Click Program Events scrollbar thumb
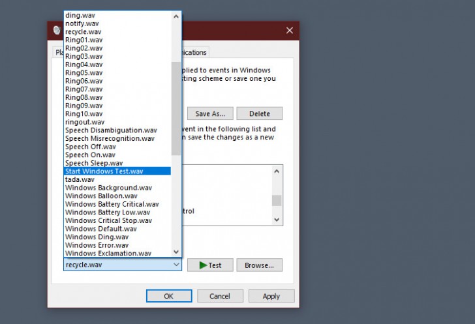This screenshot has width=475, height=324. (277, 200)
